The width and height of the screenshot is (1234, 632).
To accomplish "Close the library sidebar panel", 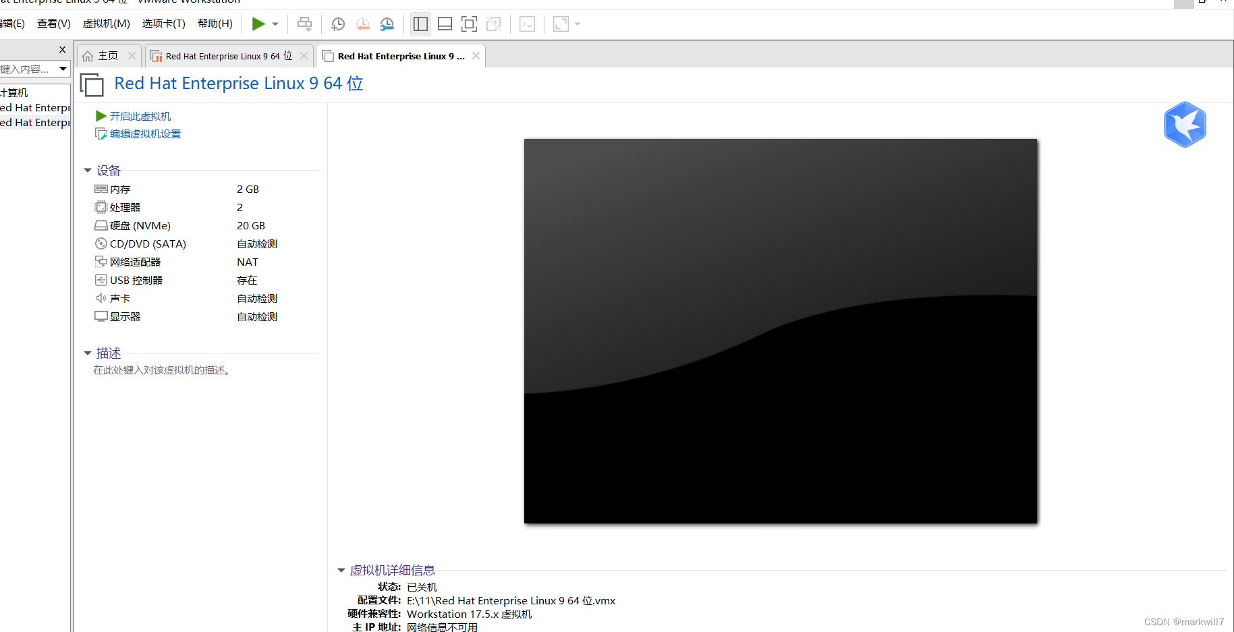I will point(62,49).
